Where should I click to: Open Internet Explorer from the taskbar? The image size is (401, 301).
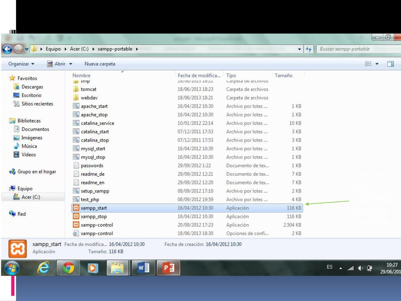click(43, 268)
